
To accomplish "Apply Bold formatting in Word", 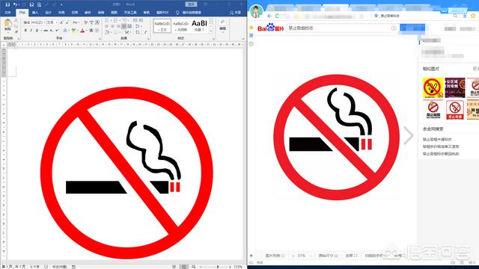I will point(25,31).
